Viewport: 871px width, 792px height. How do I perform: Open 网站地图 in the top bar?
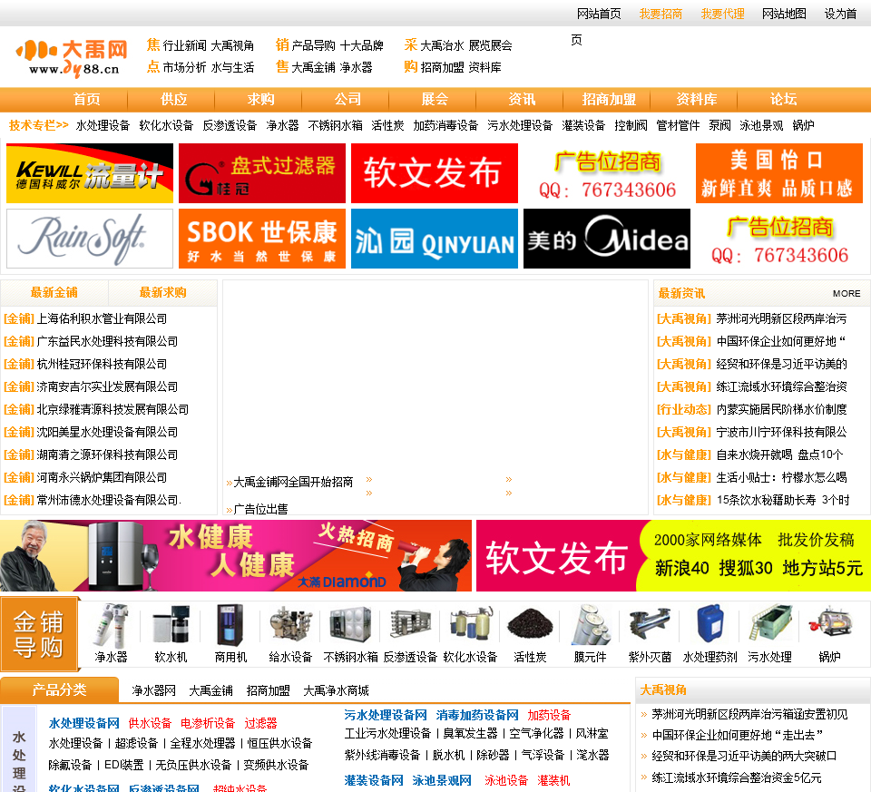[x=784, y=14]
